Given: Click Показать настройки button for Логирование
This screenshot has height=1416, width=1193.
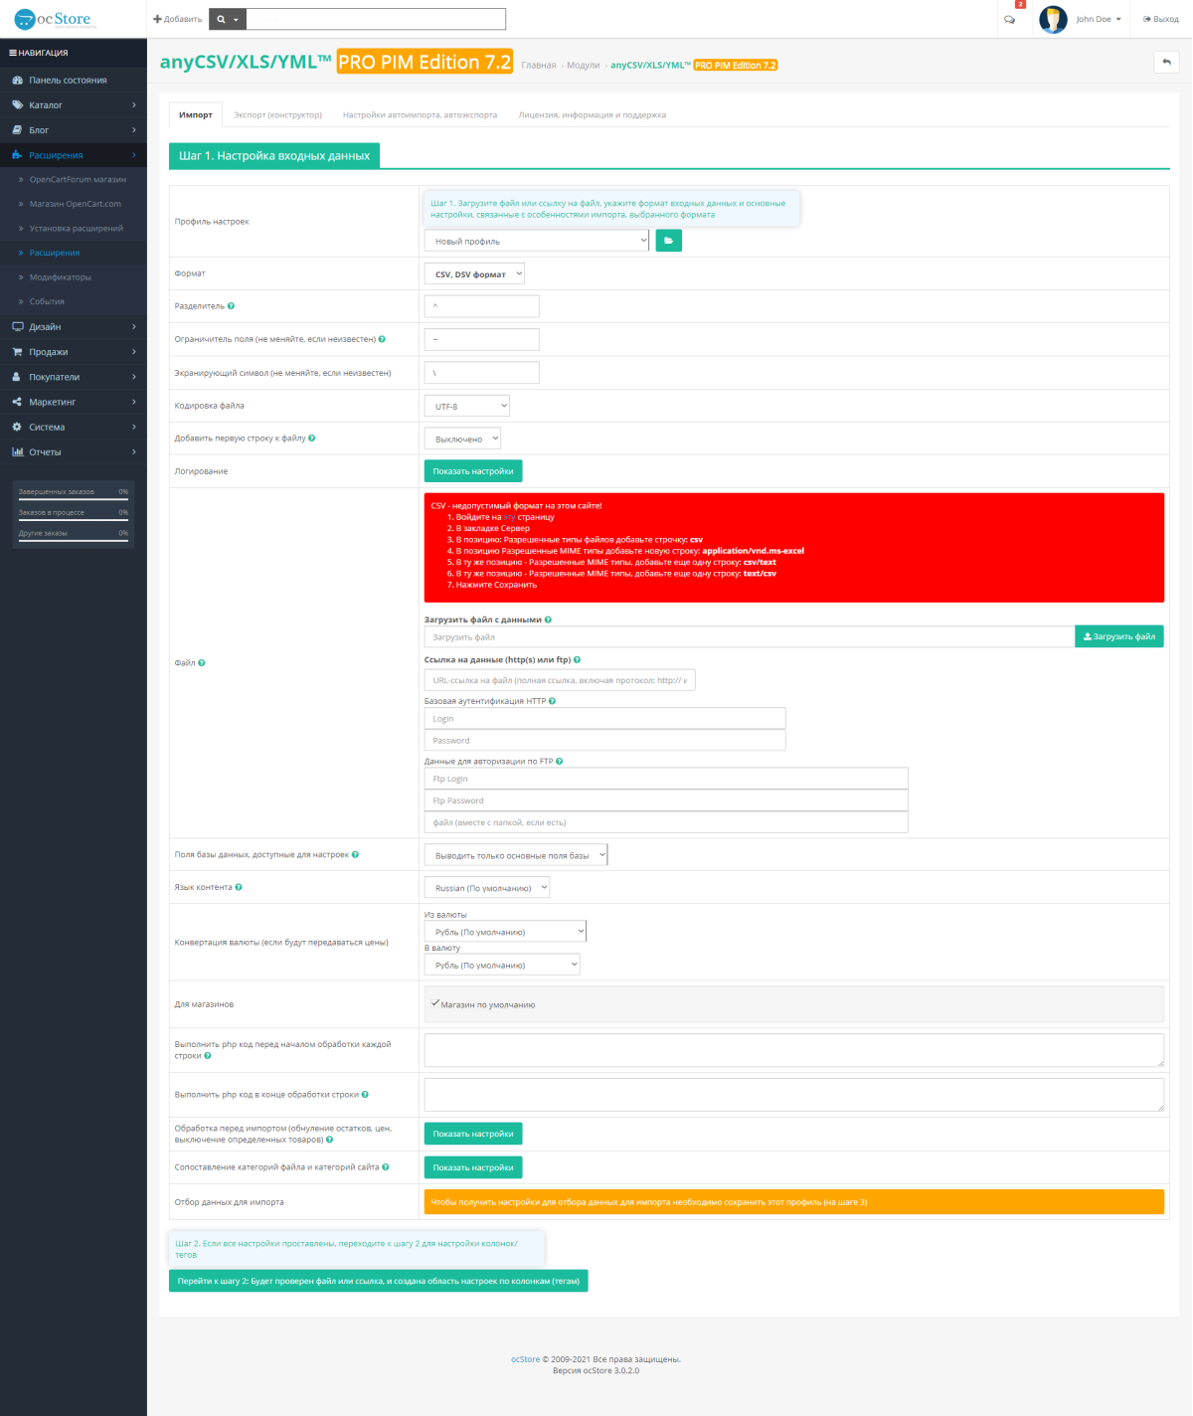Looking at the screenshot, I should click(473, 471).
